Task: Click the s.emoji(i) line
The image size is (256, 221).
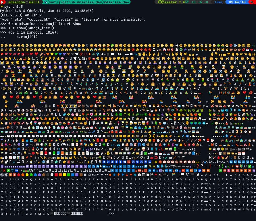Action: click(27, 37)
